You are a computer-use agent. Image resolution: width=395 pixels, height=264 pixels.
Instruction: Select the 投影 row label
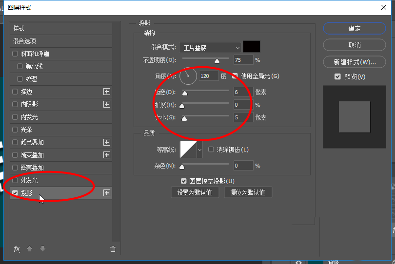(26, 193)
